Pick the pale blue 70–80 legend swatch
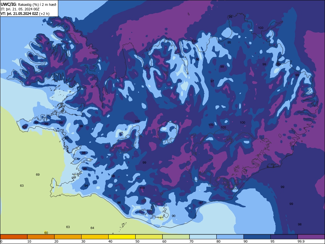Image resolution: width=325 pixels, height=244 pixels. coord(203,237)
